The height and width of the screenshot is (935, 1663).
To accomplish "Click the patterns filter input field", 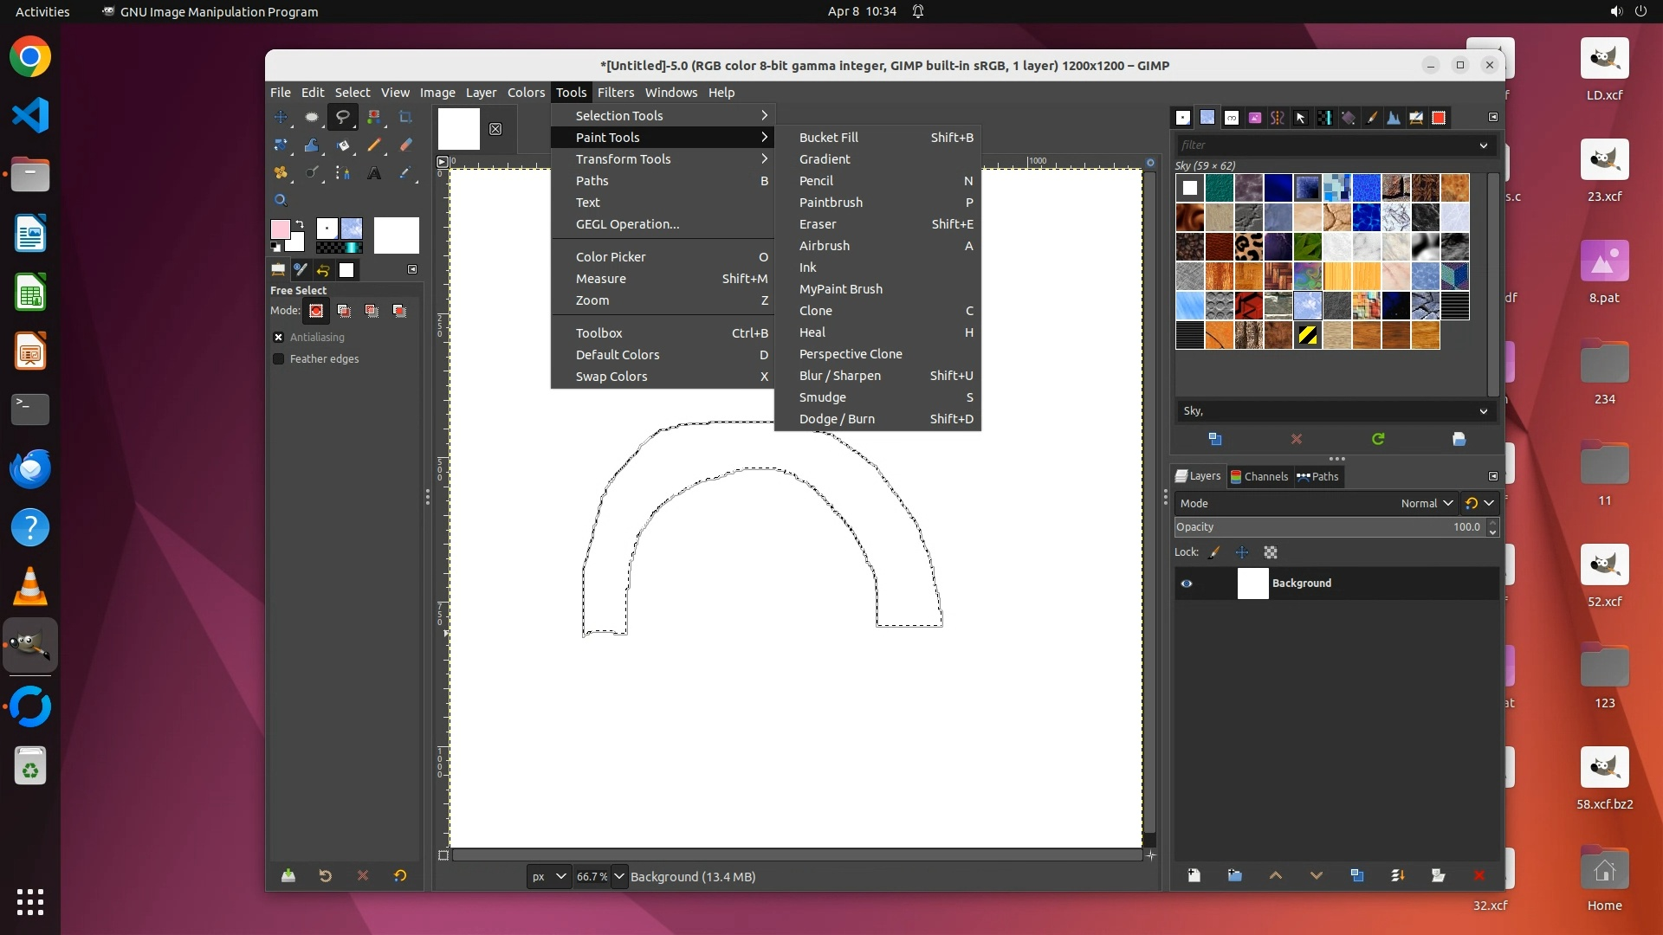I will (x=1325, y=145).
